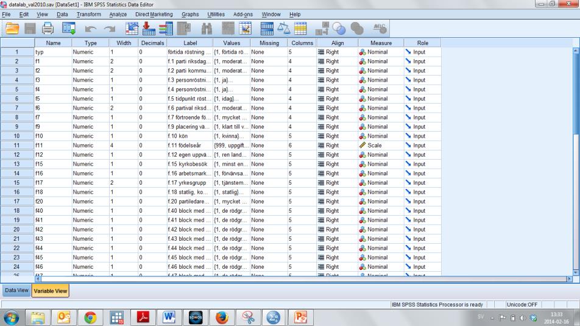580x326 pixels.
Task: Click the Measure column header
Action: (x=381, y=43)
